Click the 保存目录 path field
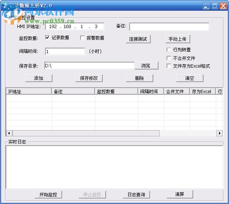Image resolution: width=229 pixels, height=204 pixels. 89,66
